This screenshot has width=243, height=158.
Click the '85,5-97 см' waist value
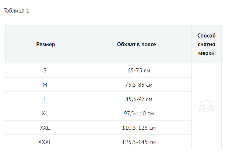[x=139, y=99]
